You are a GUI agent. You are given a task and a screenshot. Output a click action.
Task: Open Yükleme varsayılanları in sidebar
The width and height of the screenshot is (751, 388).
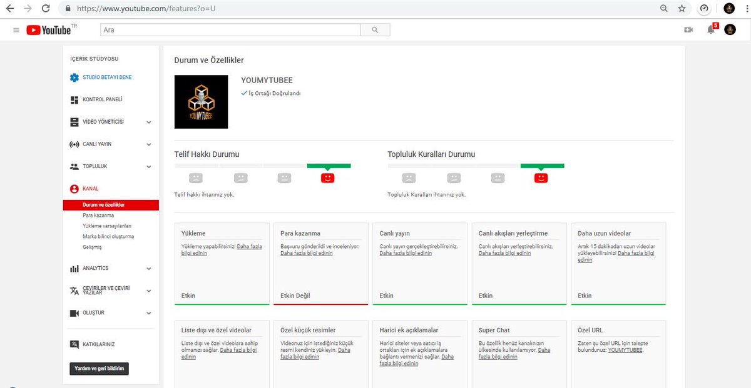coord(107,226)
